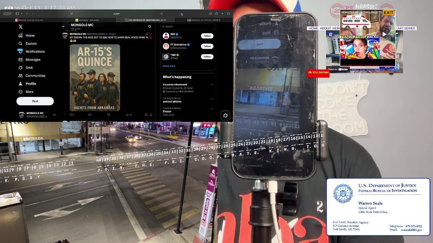Open MONGOLS MC post author avatar
The image size is (433, 243).
coord(65,36)
